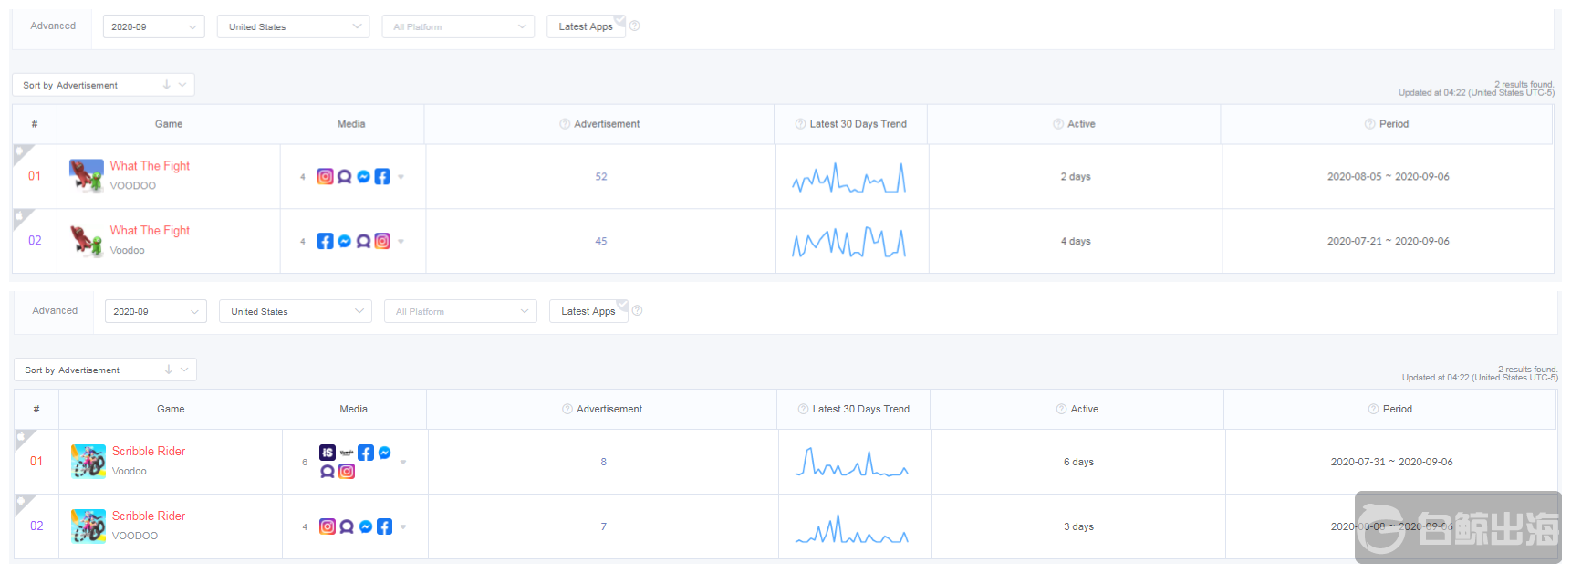Toggle sort direction arrow above Scribble Rider table
The image size is (1571, 573).
(x=169, y=370)
